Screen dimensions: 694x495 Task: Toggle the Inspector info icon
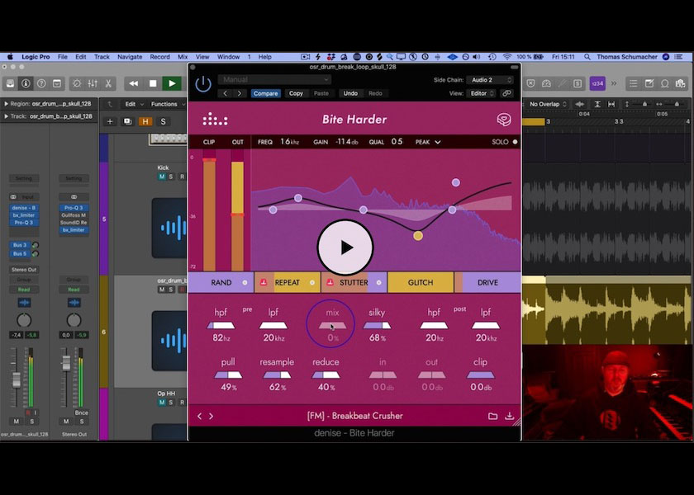[x=26, y=83]
